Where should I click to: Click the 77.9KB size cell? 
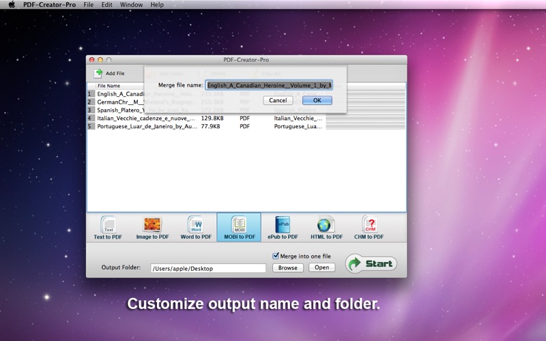210,126
